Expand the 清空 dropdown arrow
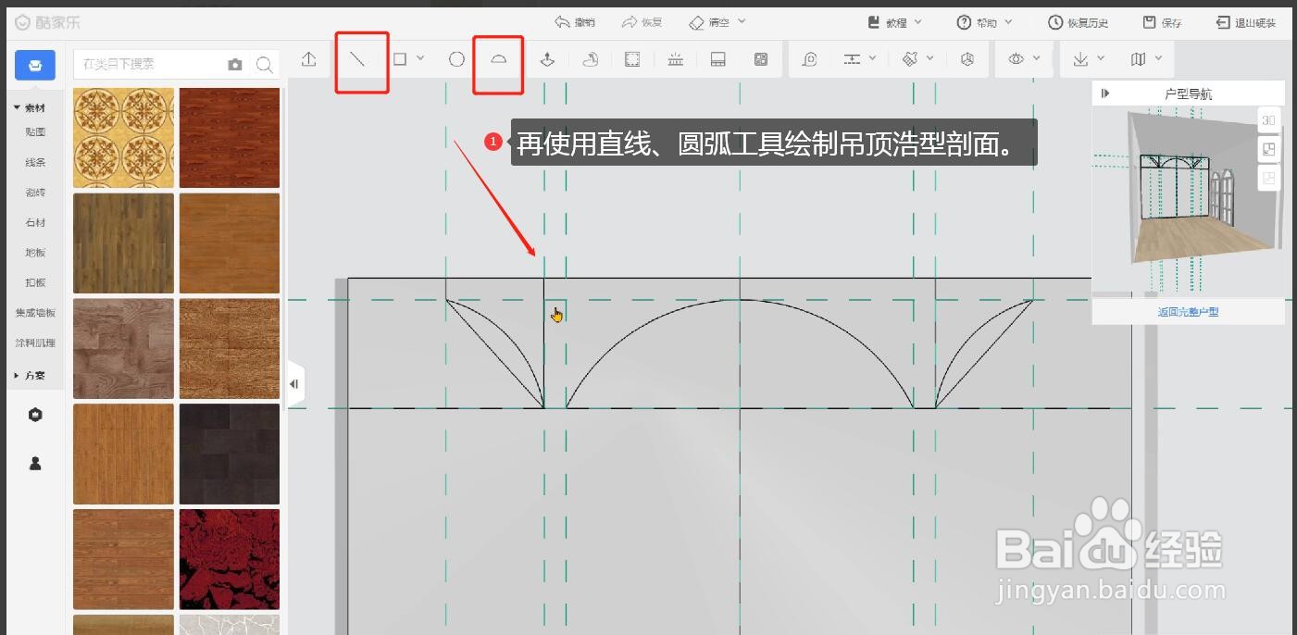Screen dimensions: 1297x635 tap(742, 21)
